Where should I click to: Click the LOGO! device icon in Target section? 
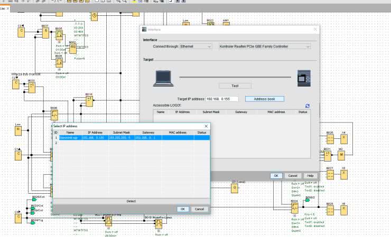(x=305, y=79)
